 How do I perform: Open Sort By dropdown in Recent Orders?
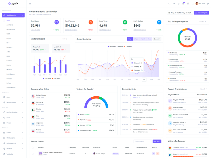[157, 141]
